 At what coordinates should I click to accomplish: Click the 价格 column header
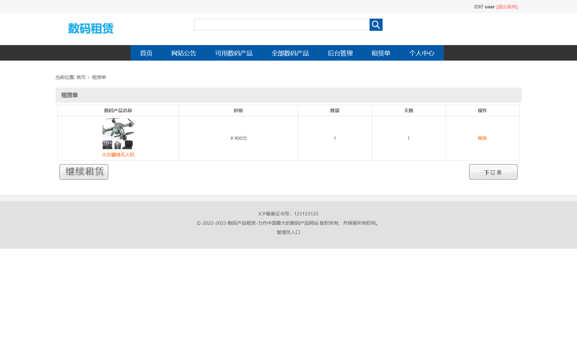click(x=238, y=110)
